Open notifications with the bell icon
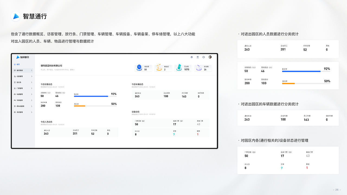347x195 pixels. click(x=192, y=57)
